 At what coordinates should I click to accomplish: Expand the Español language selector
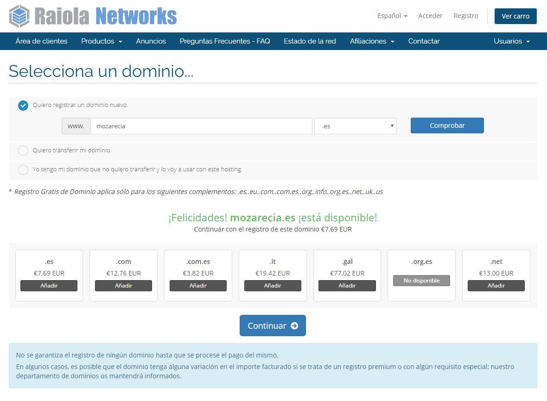point(392,16)
